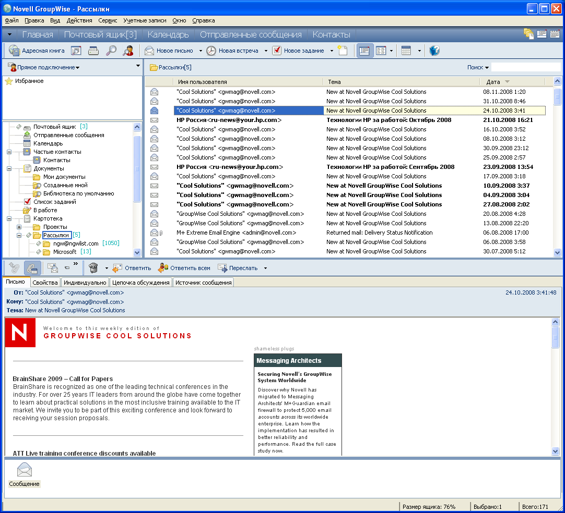Switch to the Источник сообщения tab
Image resolution: width=565 pixels, height=513 pixels.
point(203,283)
